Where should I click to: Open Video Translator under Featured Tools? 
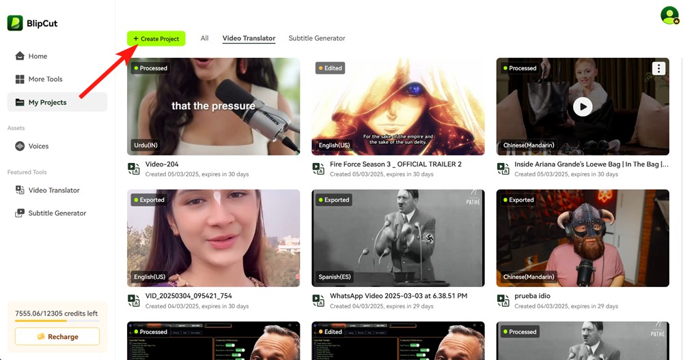point(57,190)
